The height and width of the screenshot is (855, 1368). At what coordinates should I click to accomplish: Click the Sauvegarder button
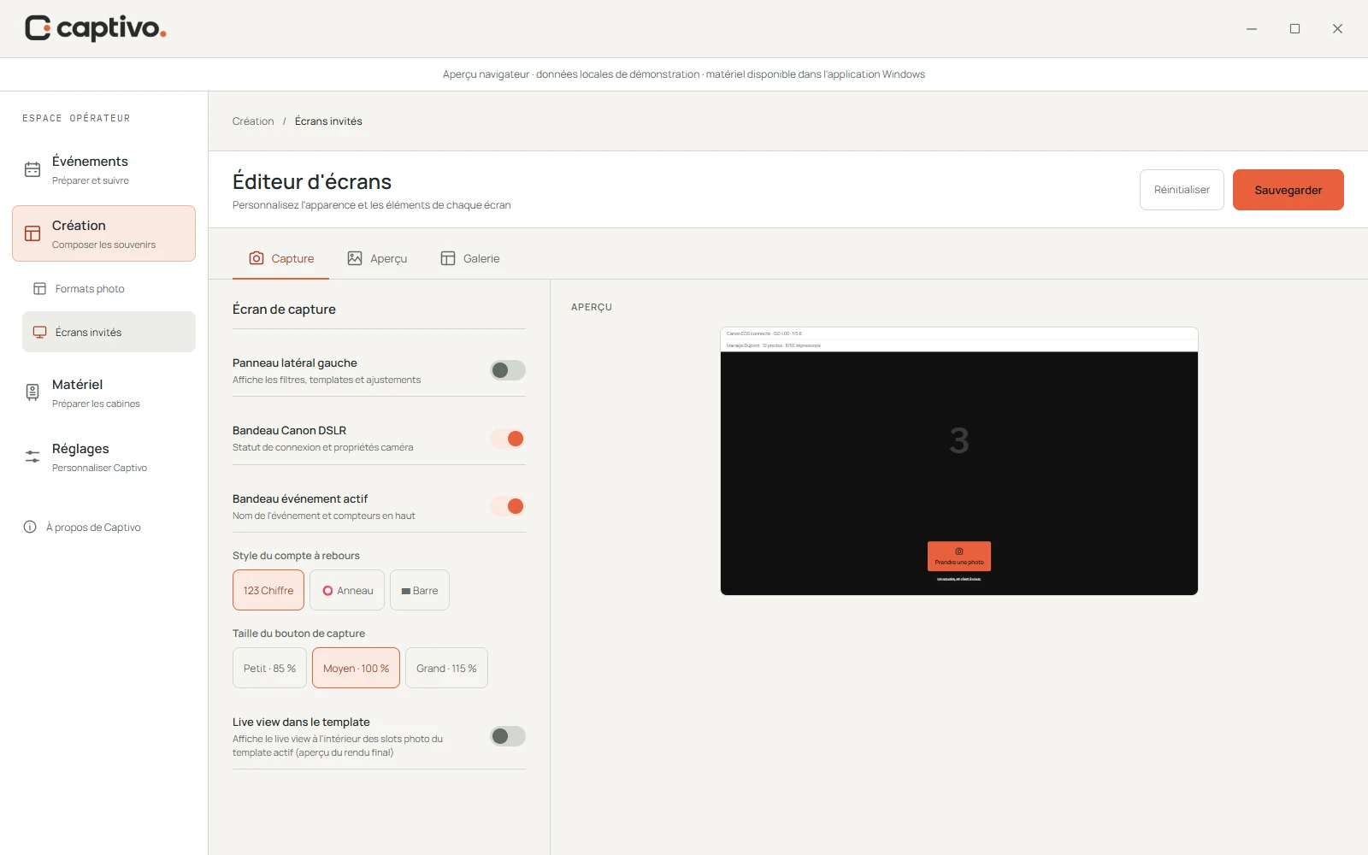(1288, 190)
